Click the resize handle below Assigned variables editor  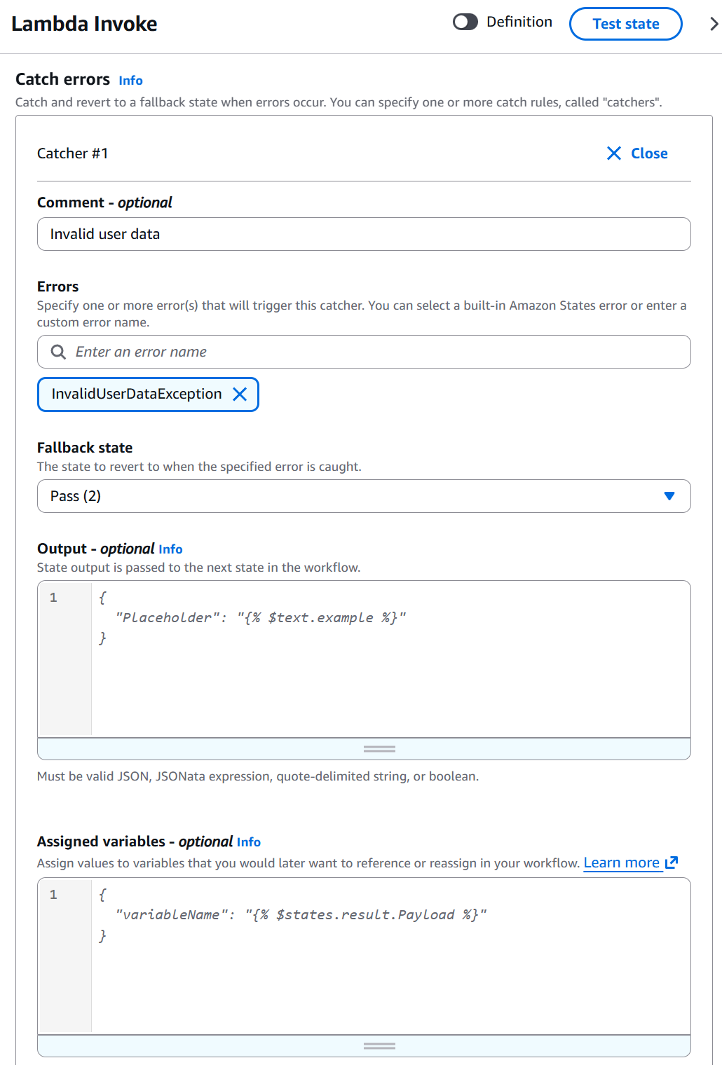tap(379, 1045)
